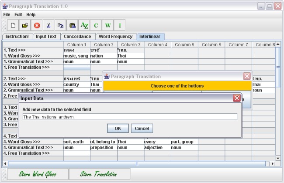The image size is (284, 183).
Task: Click '1. Text >>>' row label
Action: click(x=33, y=50)
